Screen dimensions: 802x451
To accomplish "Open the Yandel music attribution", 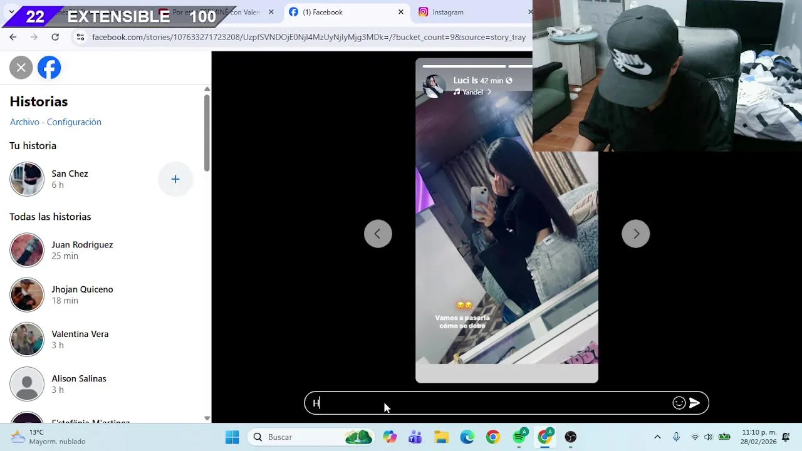I will coord(472,92).
